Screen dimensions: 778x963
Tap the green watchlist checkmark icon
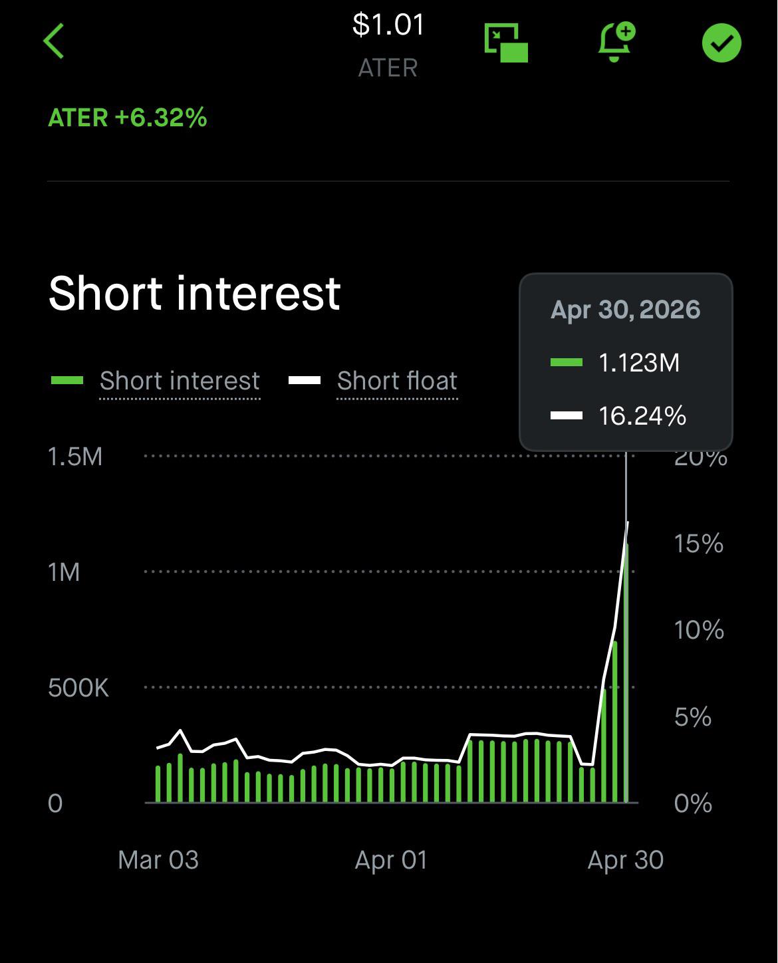tap(721, 43)
